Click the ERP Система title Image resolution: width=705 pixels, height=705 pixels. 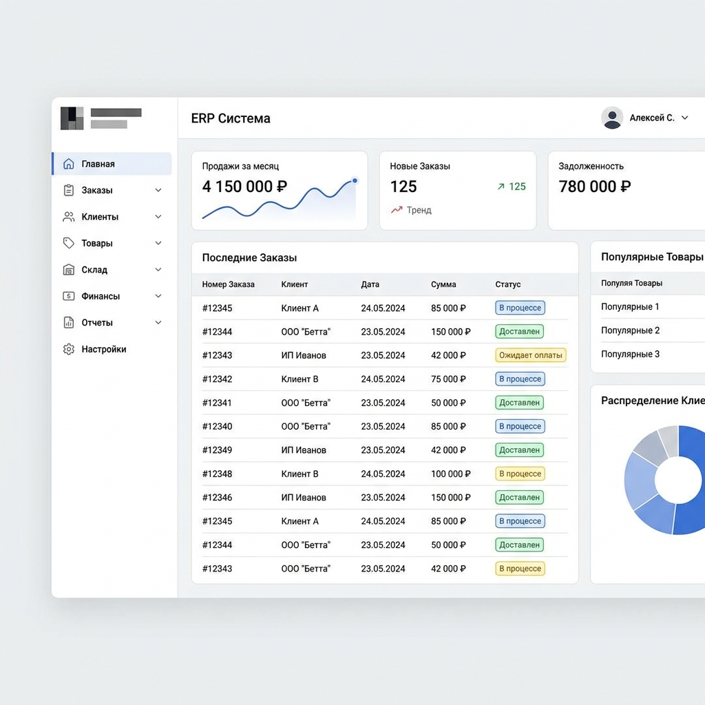pos(231,118)
